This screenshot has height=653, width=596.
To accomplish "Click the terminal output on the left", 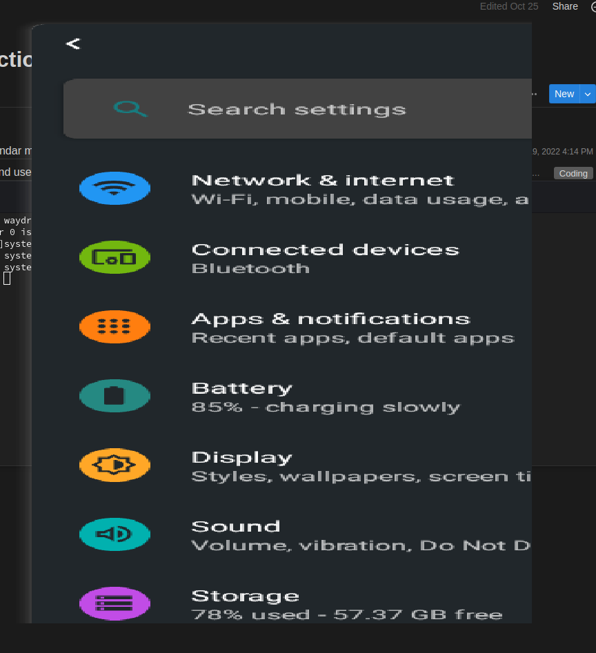I will [x=17, y=248].
